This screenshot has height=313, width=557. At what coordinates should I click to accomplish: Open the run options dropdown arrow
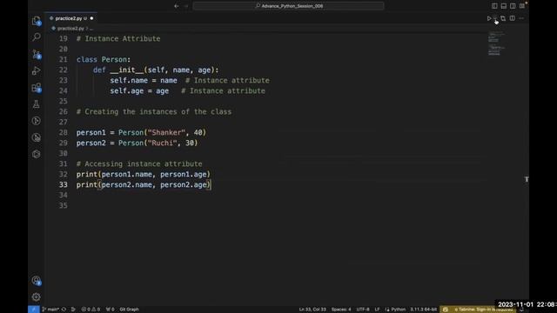click(495, 18)
